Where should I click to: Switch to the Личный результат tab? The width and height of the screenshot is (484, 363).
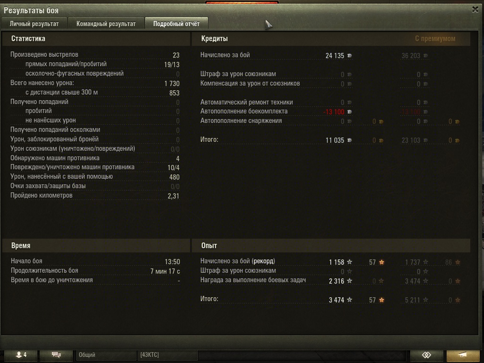[x=34, y=24]
